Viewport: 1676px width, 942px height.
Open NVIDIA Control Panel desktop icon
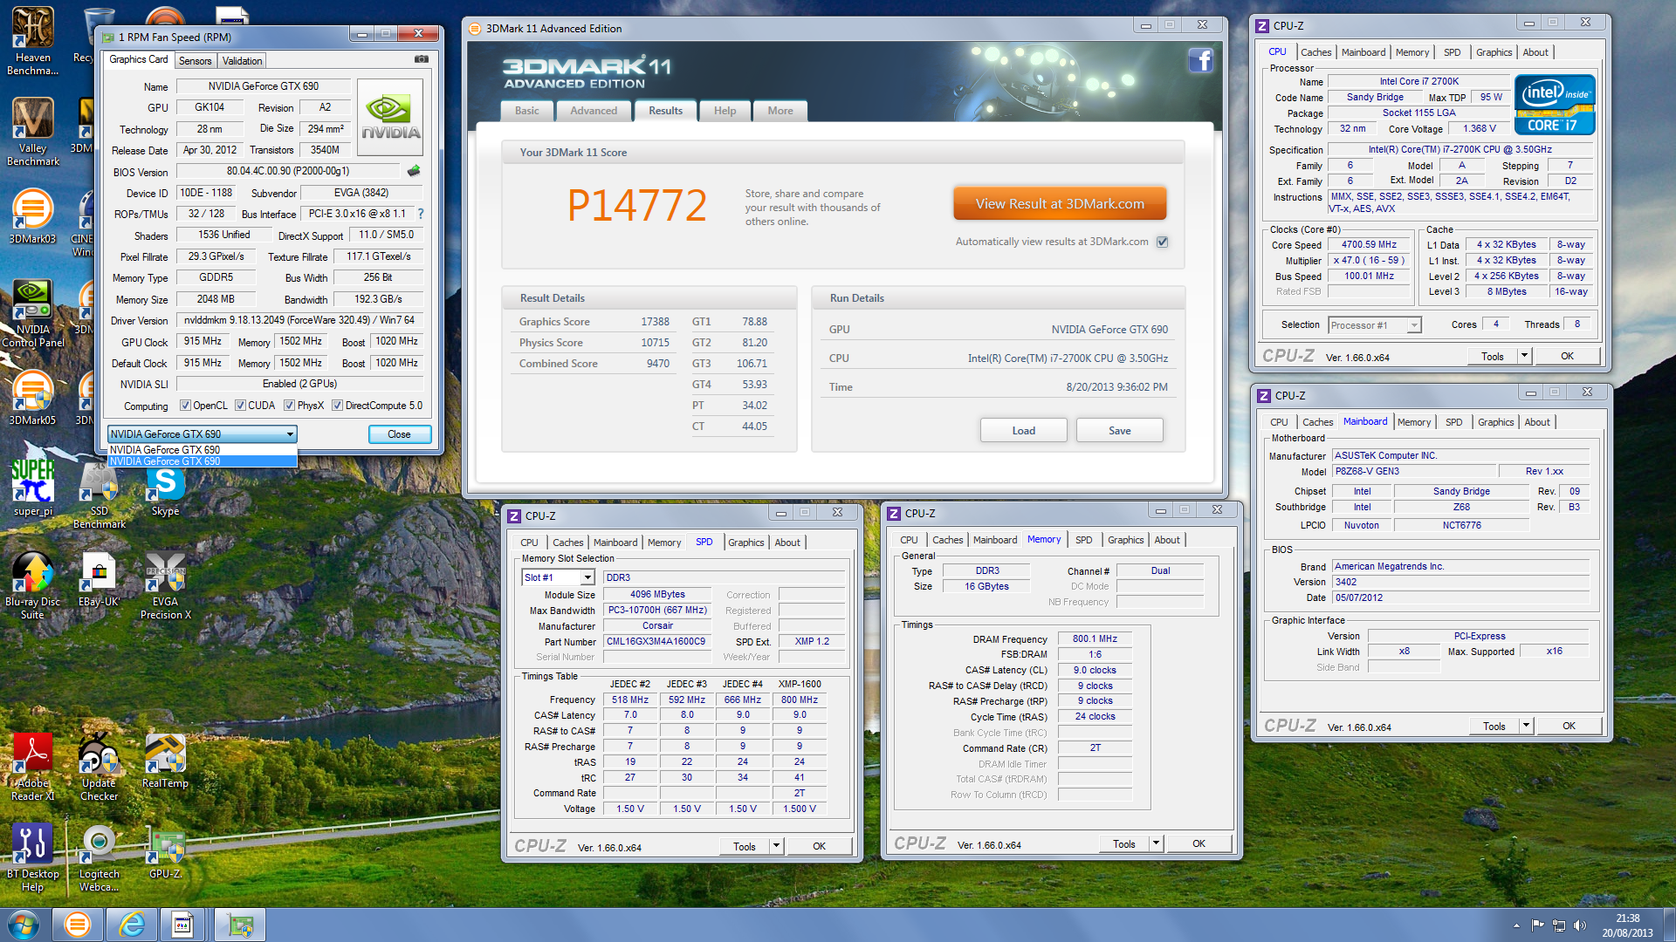click(x=32, y=312)
